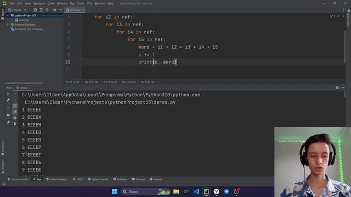This screenshot has width=351, height=197.
Task: Open Python Packages tool window
Action: (x=57, y=179)
